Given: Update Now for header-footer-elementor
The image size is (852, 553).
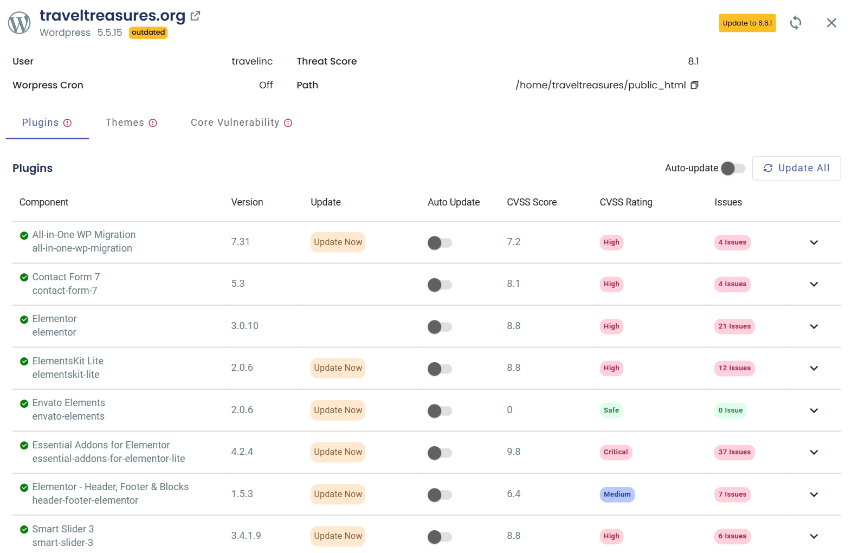Looking at the screenshot, I should pyautogui.click(x=338, y=494).
